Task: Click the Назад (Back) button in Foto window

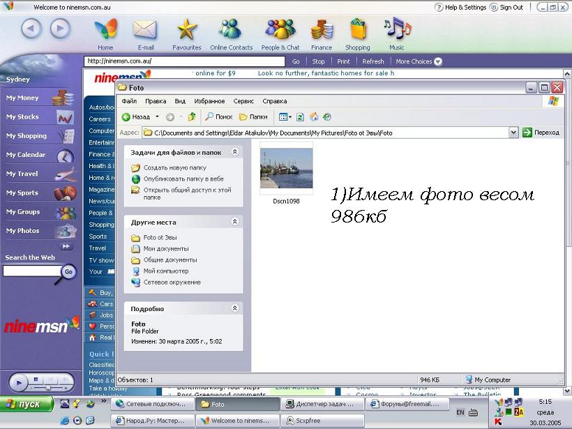Action: [136, 116]
